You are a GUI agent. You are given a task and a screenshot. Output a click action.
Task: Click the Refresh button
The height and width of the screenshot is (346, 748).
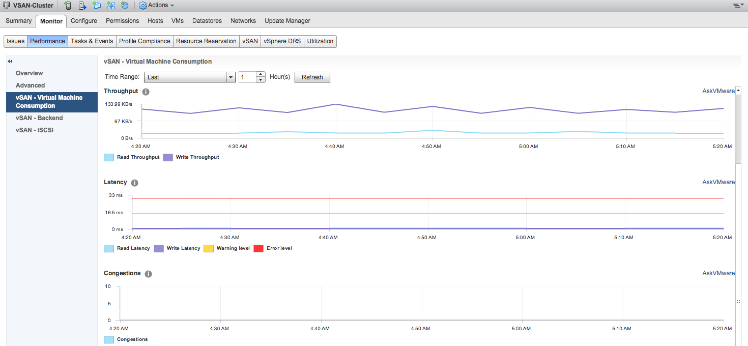click(x=312, y=77)
